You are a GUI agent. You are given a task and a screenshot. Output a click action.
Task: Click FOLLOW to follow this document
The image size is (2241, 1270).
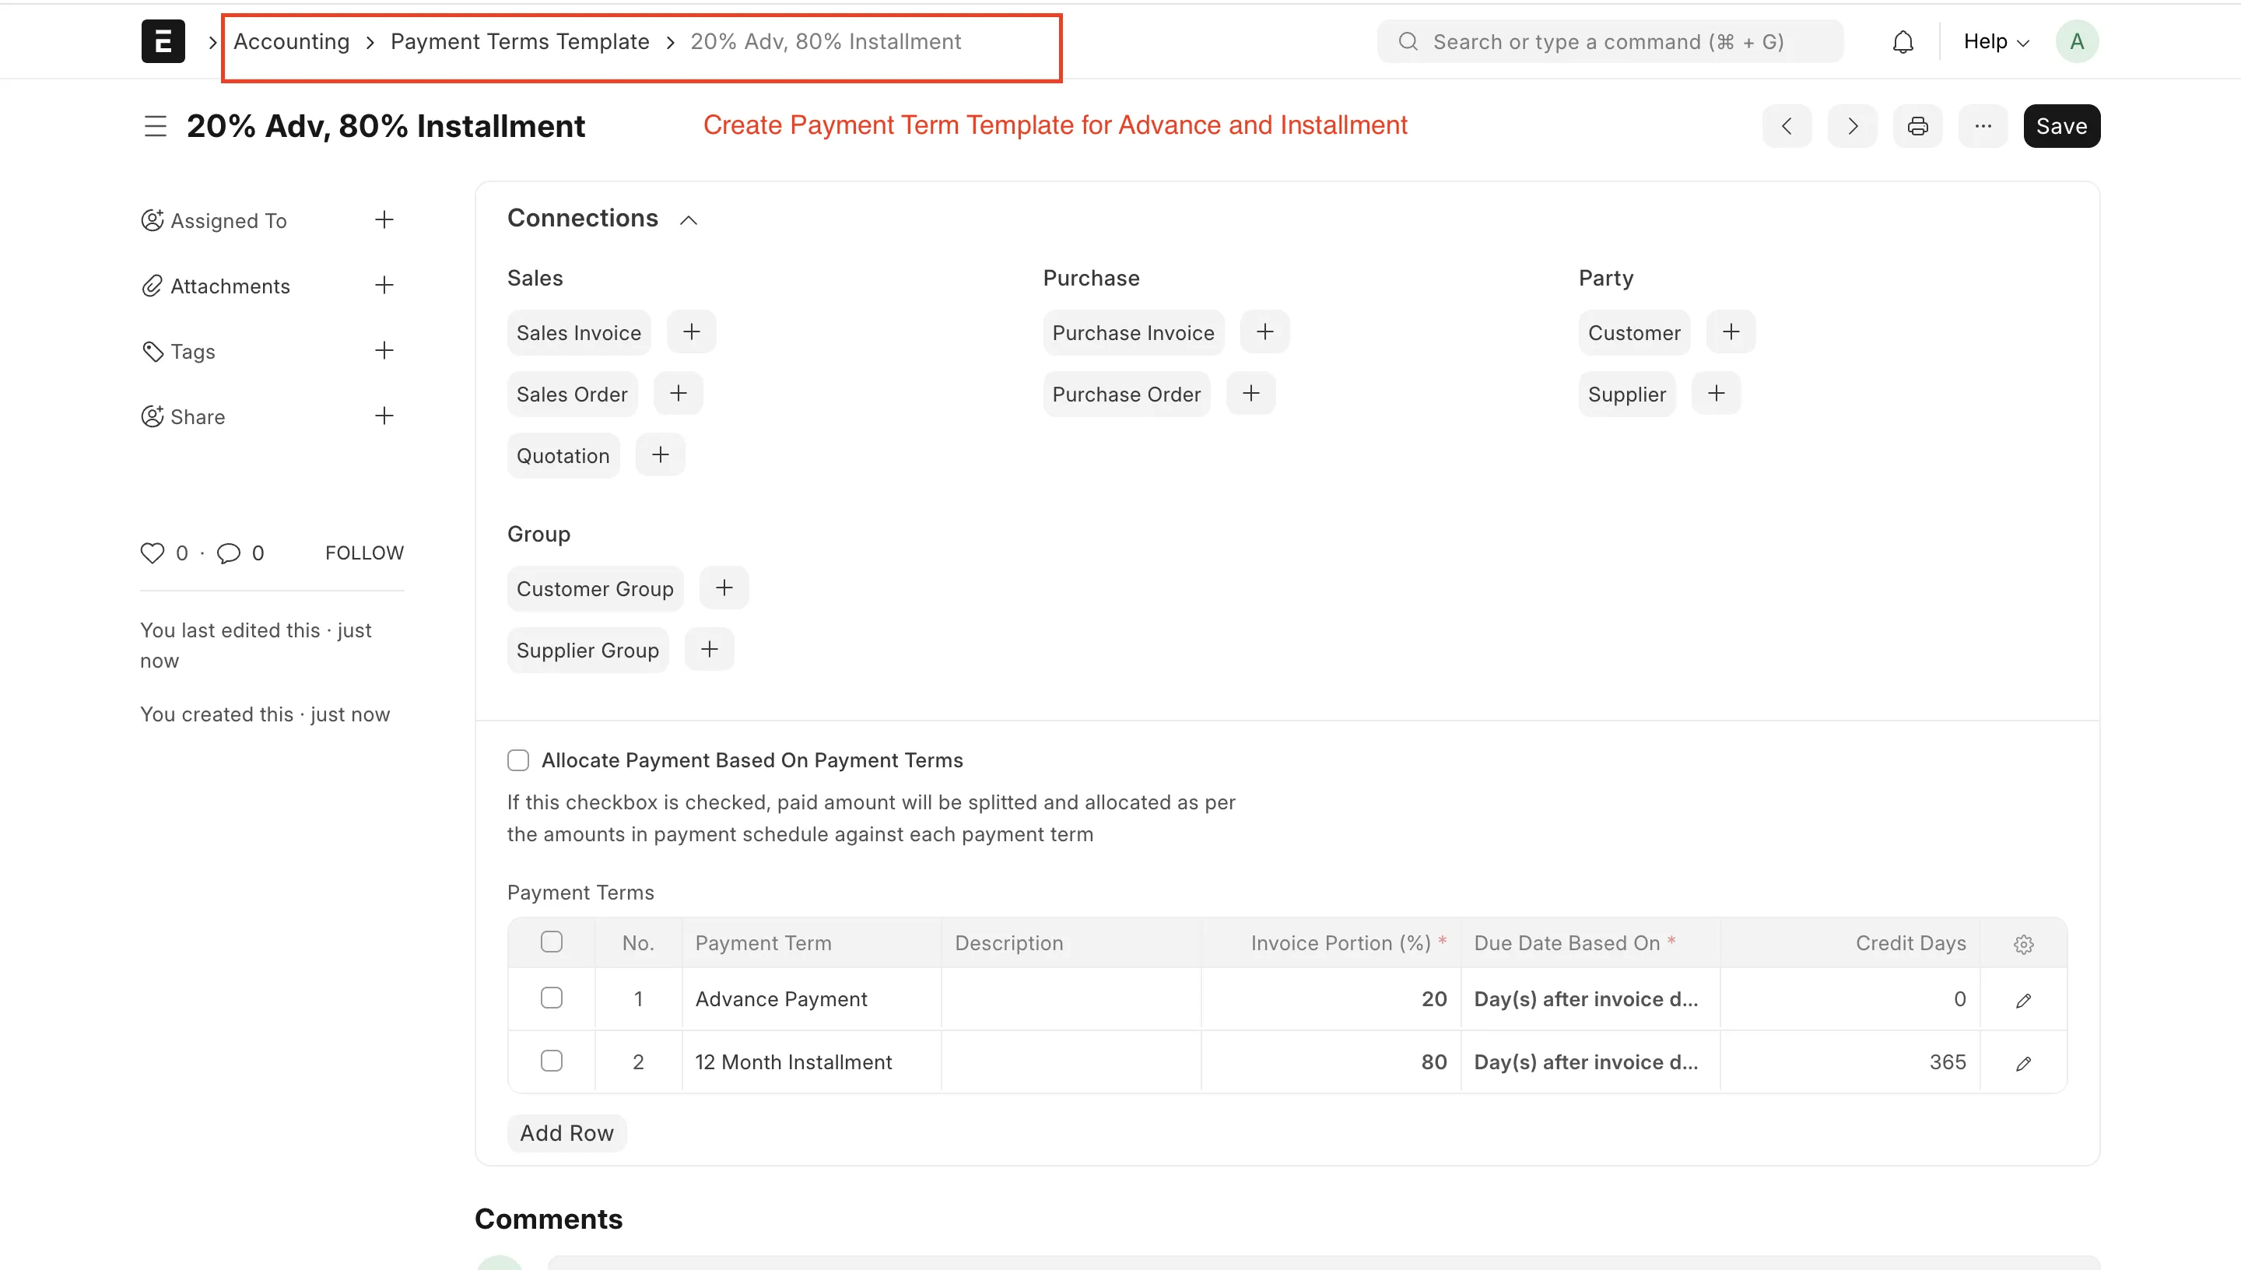pos(364,553)
